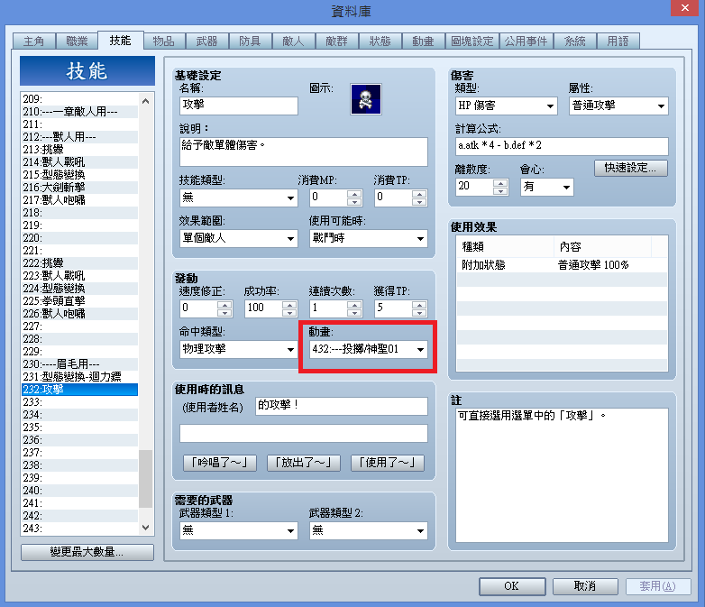Click the skull skill icon image
705x607 pixels.
(x=365, y=99)
